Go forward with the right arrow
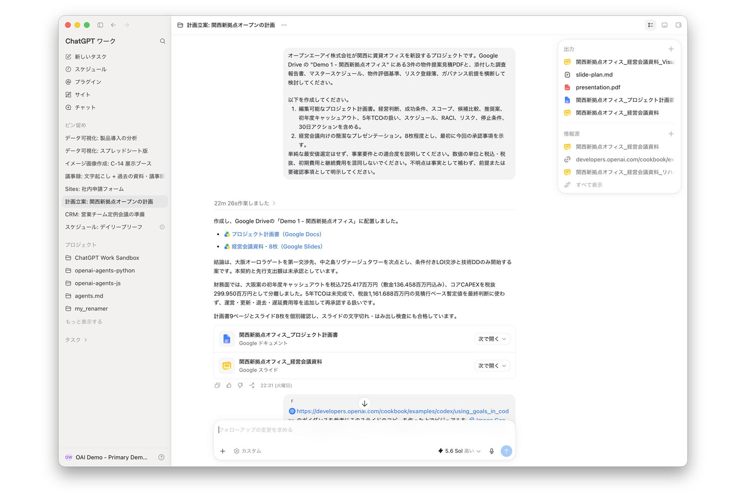746x497 pixels. click(x=127, y=25)
